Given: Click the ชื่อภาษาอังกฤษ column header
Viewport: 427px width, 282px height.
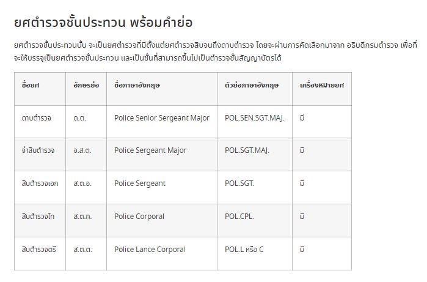Looking at the screenshot, I should [x=162, y=89].
